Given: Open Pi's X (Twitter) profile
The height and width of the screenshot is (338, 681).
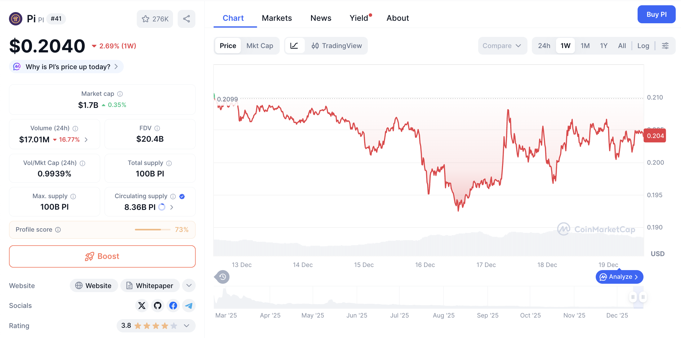Looking at the screenshot, I should point(142,305).
